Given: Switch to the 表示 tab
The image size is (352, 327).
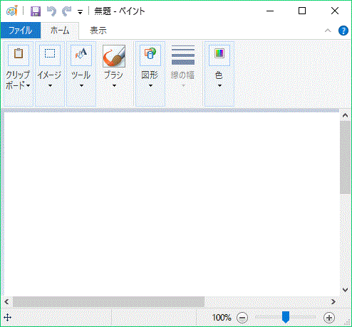Looking at the screenshot, I should (x=98, y=31).
